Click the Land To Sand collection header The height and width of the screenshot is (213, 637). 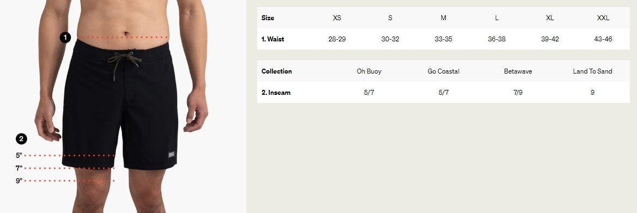592,71
